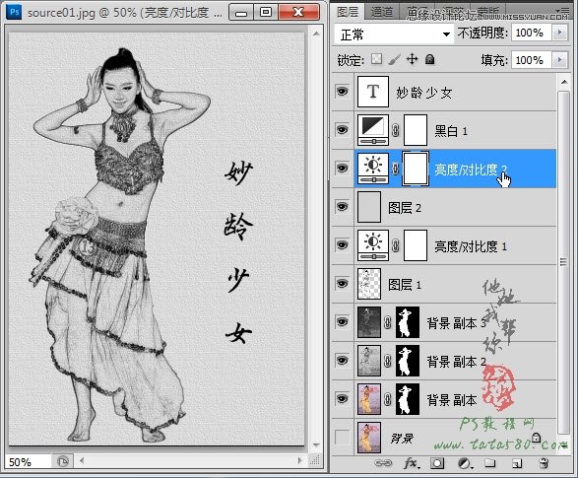Open layer style fx menu
The height and width of the screenshot is (478, 578).
click(x=411, y=463)
